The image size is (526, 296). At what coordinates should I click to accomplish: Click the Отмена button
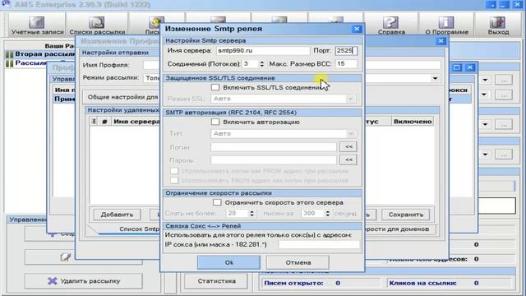[x=298, y=262]
